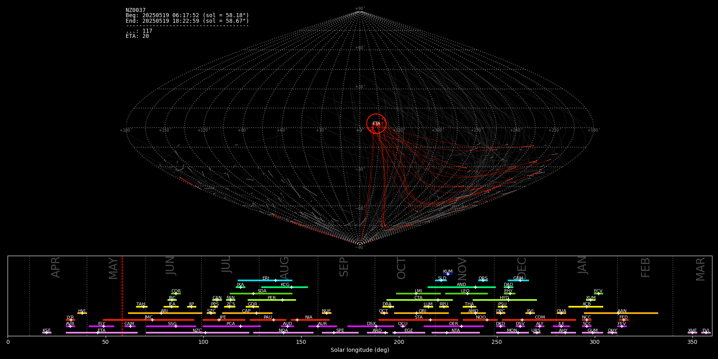This screenshot has height=359, width=718.
Task: Select the '...: 117' sporadic count text
Action: tap(139, 31)
